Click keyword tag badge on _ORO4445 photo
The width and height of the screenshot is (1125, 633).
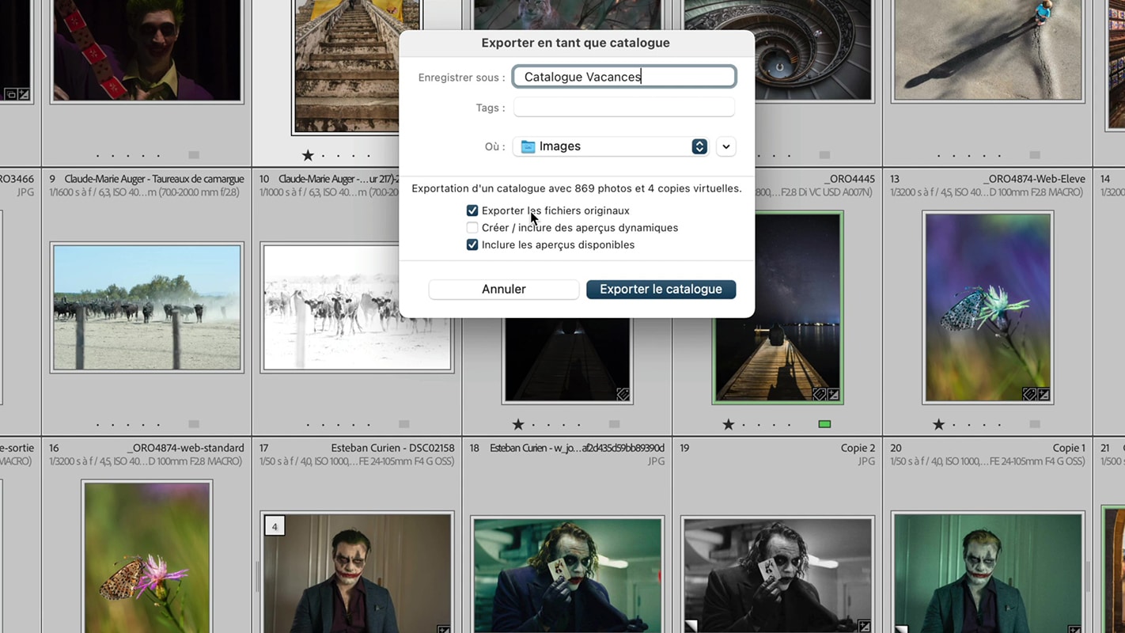click(x=820, y=394)
